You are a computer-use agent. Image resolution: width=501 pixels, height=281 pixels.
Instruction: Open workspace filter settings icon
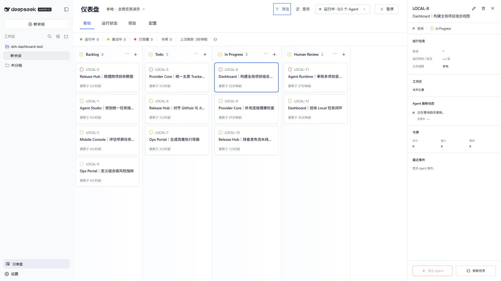point(58,36)
